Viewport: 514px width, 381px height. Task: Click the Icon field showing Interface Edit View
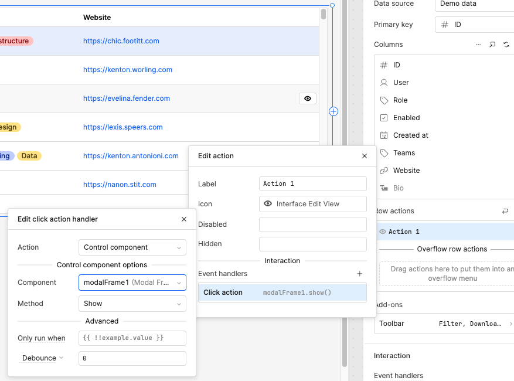tap(312, 204)
